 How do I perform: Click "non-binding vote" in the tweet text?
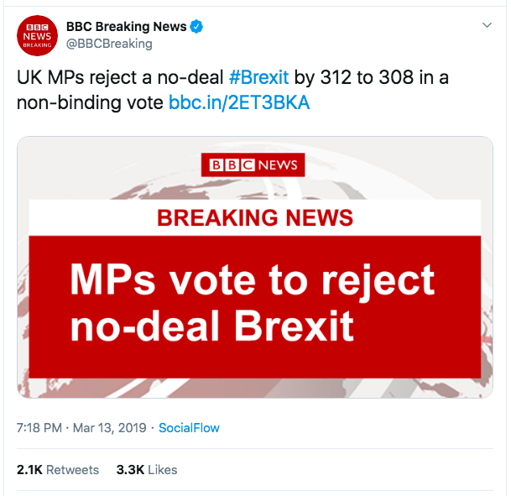coord(91,103)
